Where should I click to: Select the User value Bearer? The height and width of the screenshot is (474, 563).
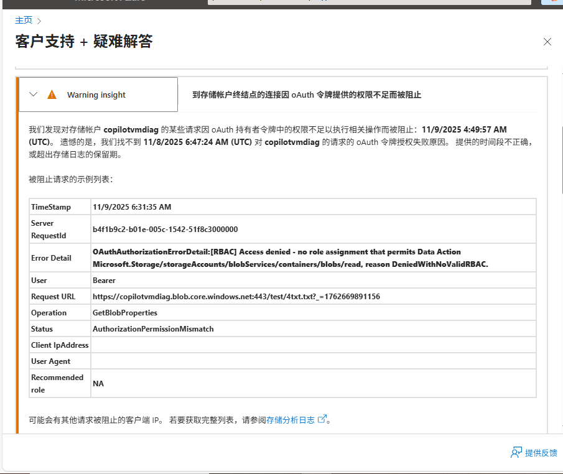[x=104, y=281]
